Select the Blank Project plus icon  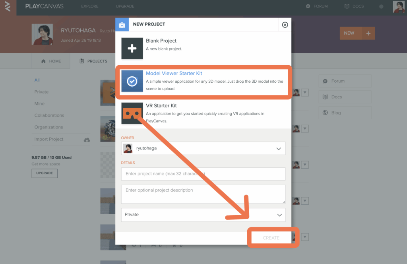click(x=132, y=48)
